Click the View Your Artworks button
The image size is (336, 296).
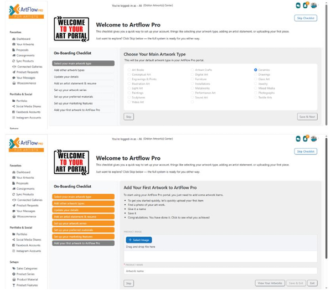270,283
